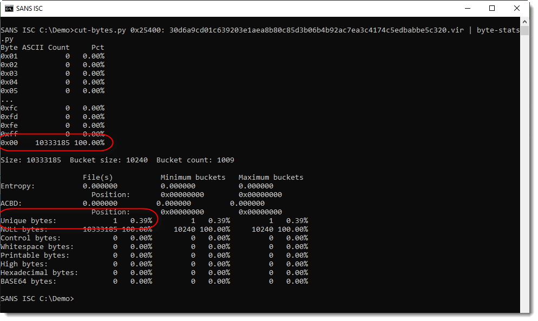Click the vertical scrollbar thumb
538x321 pixels.
524,30
